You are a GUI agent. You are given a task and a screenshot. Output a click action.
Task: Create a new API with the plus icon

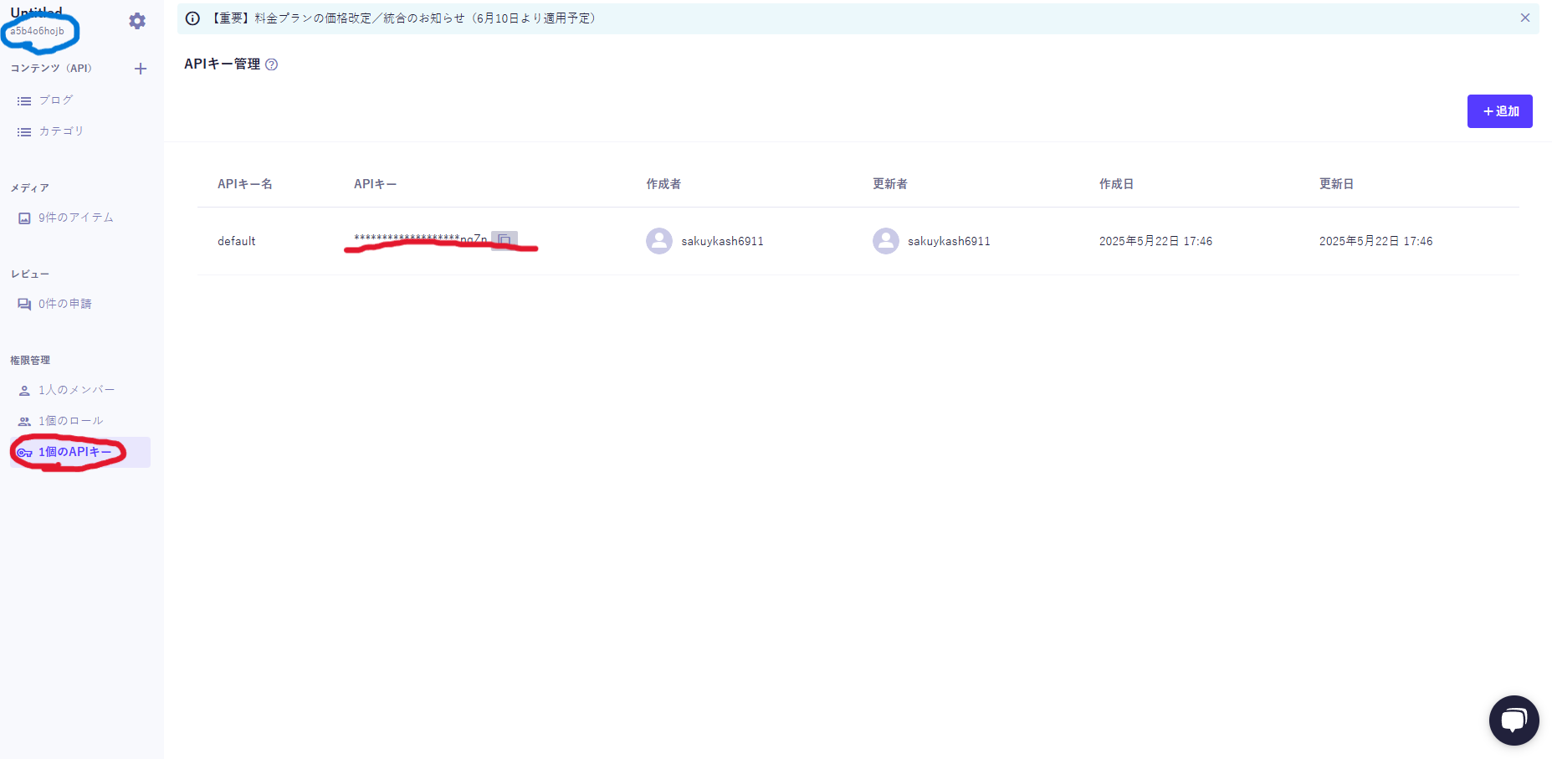(140, 69)
